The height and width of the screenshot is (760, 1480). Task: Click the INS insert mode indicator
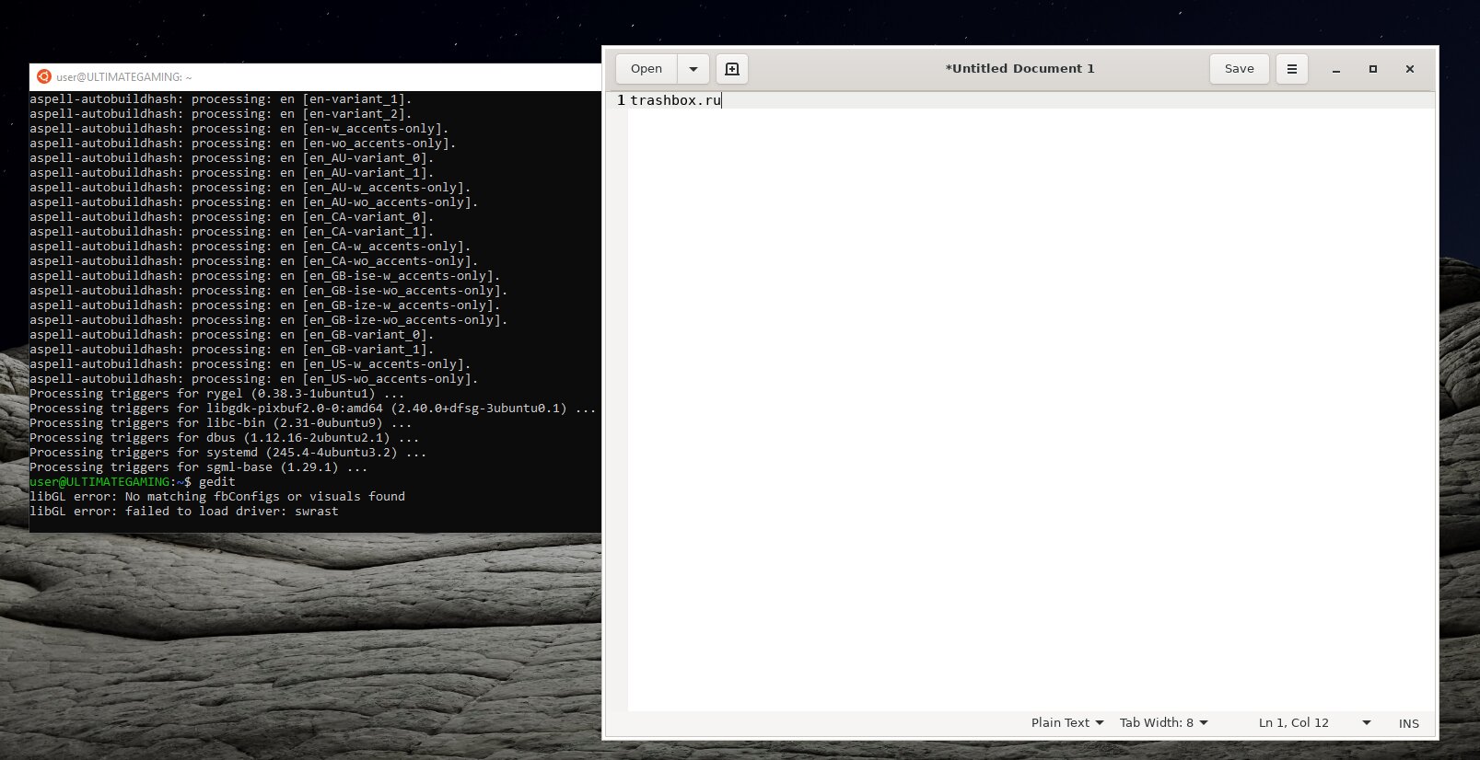point(1409,723)
